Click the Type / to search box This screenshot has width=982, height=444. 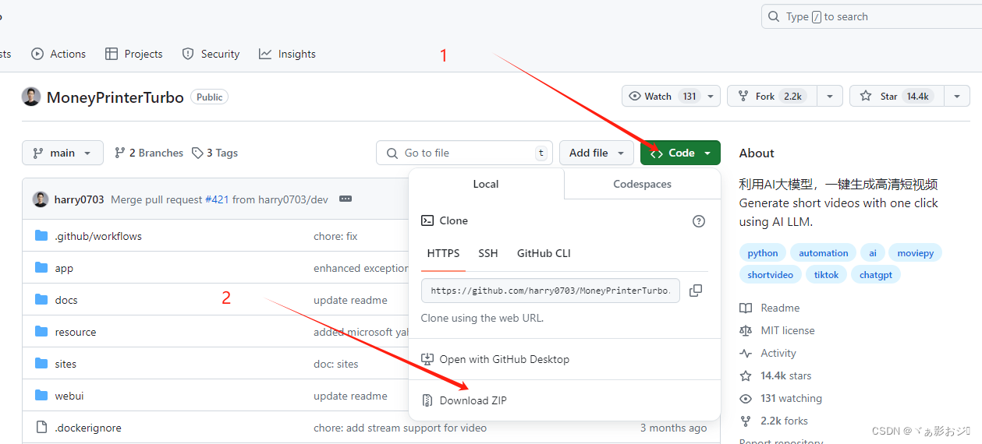tap(871, 16)
